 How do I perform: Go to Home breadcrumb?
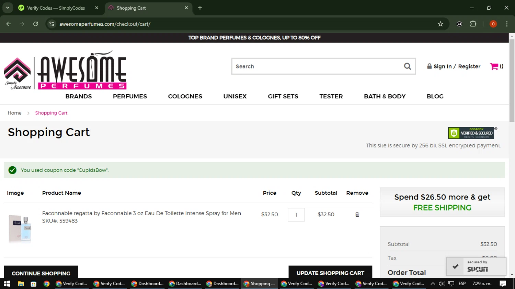tap(14, 113)
